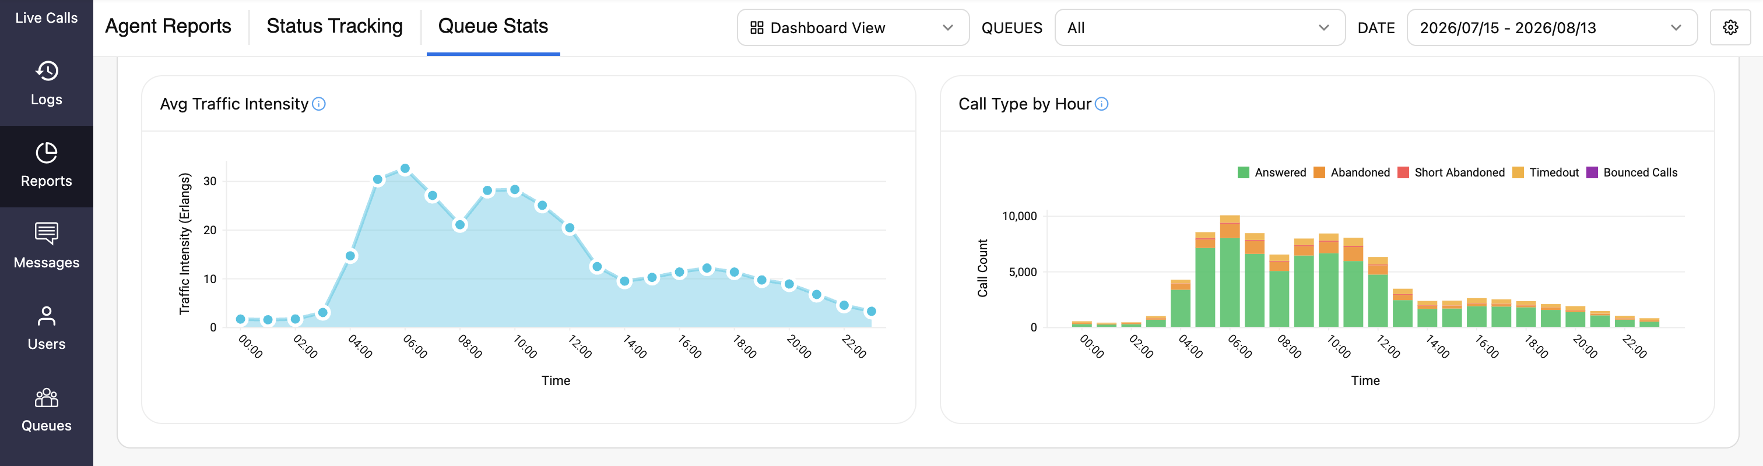Click the peak traffic intensity data point
Image resolution: width=1763 pixels, height=466 pixels.
point(405,168)
